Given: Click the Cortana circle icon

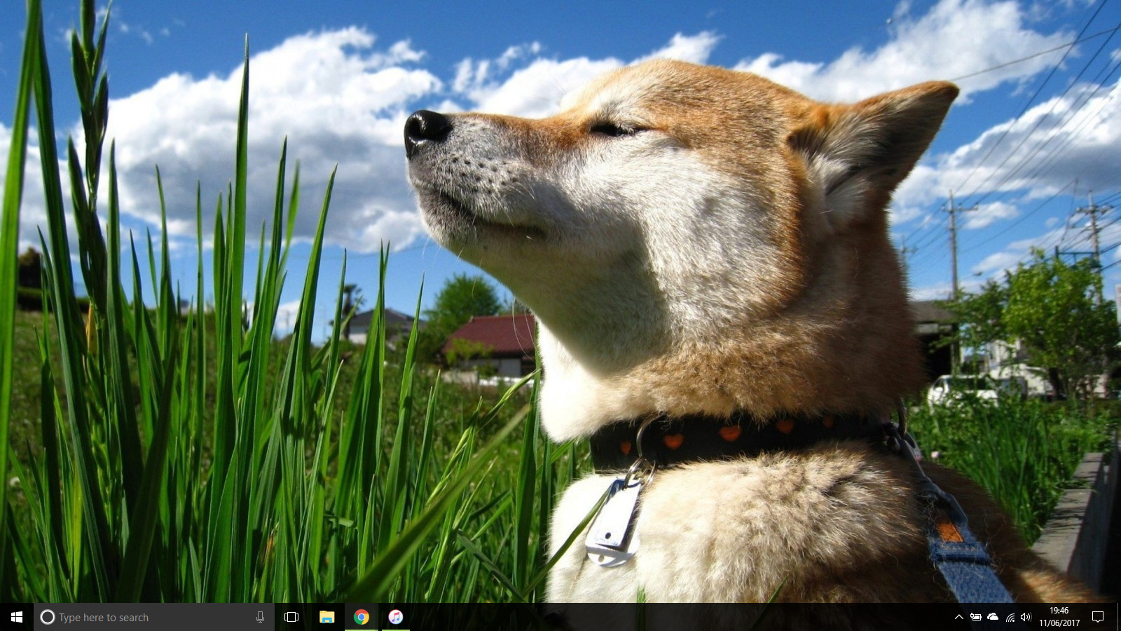Looking at the screenshot, I should [x=48, y=617].
